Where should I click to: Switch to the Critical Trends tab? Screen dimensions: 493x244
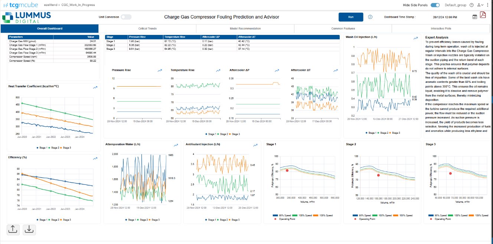coord(147,29)
